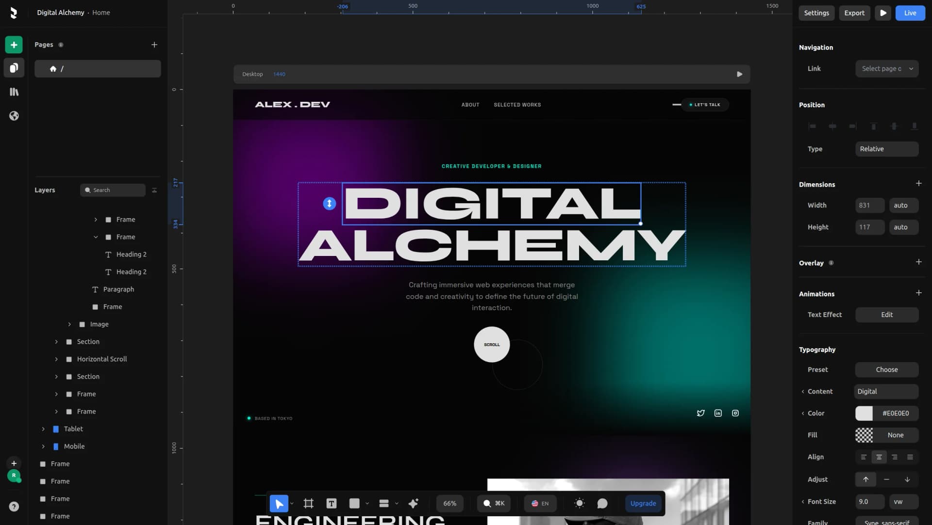
Task: Open the chat bubble feedback icon
Action: tap(602, 503)
